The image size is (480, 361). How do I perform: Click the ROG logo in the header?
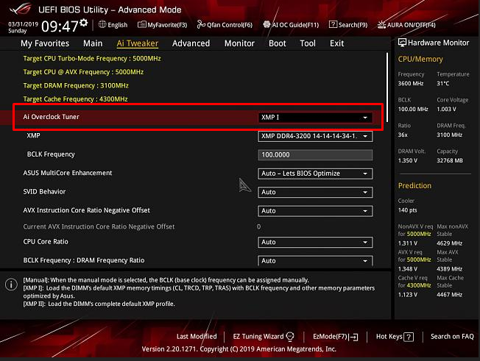coord(20,9)
